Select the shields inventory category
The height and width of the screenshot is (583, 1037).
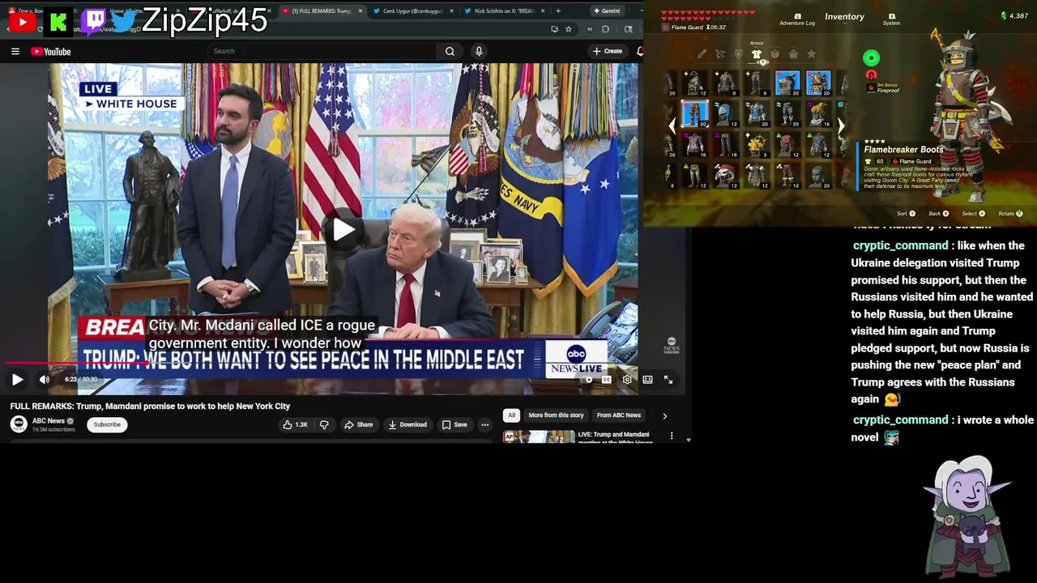tap(738, 54)
